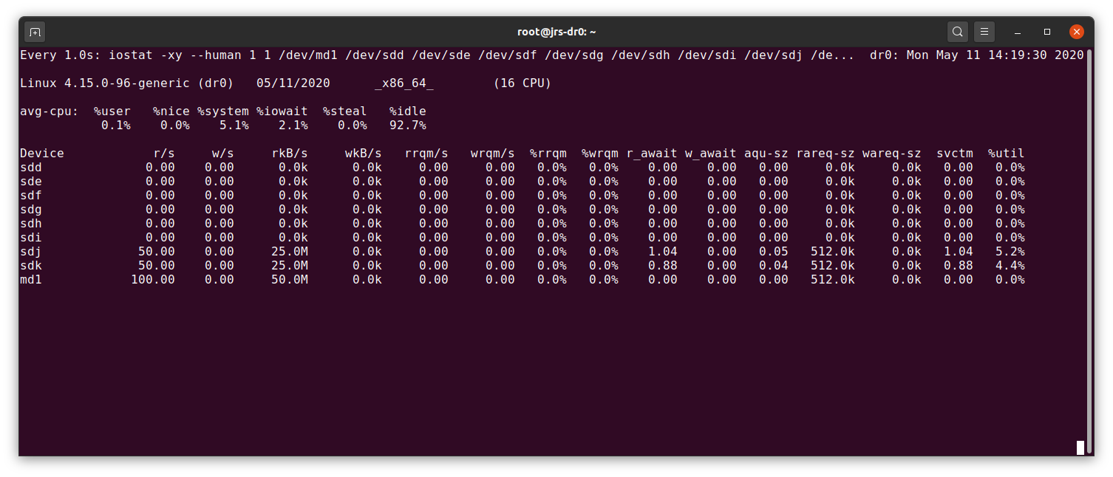Click the white terminal cursor block
Screen dimensions: 1113x477
[x=1080, y=447]
